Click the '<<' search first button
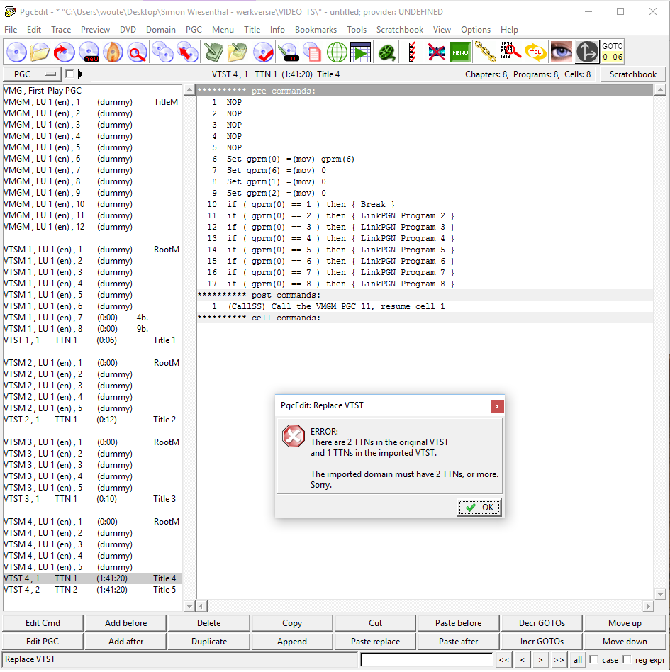The height and width of the screenshot is (672, 670). click(x=504, y=659)
